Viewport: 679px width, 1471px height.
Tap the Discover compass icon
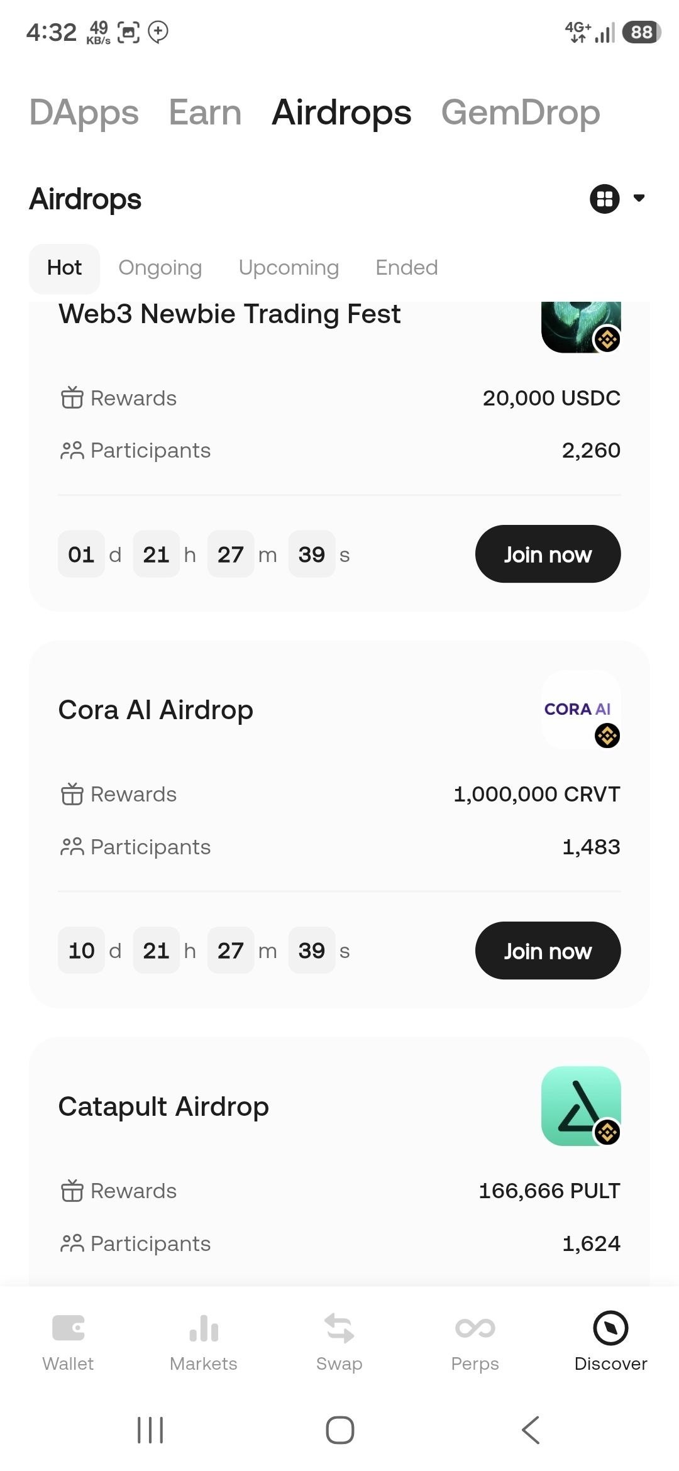[610, 1328]
